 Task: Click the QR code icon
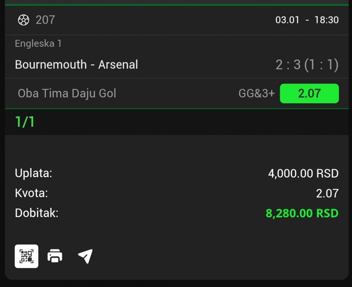click(26, 256)
